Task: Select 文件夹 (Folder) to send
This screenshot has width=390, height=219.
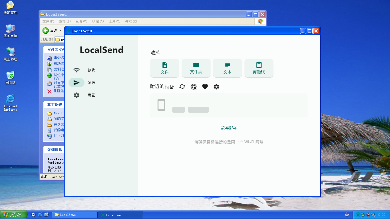Action: click(196, 68)
